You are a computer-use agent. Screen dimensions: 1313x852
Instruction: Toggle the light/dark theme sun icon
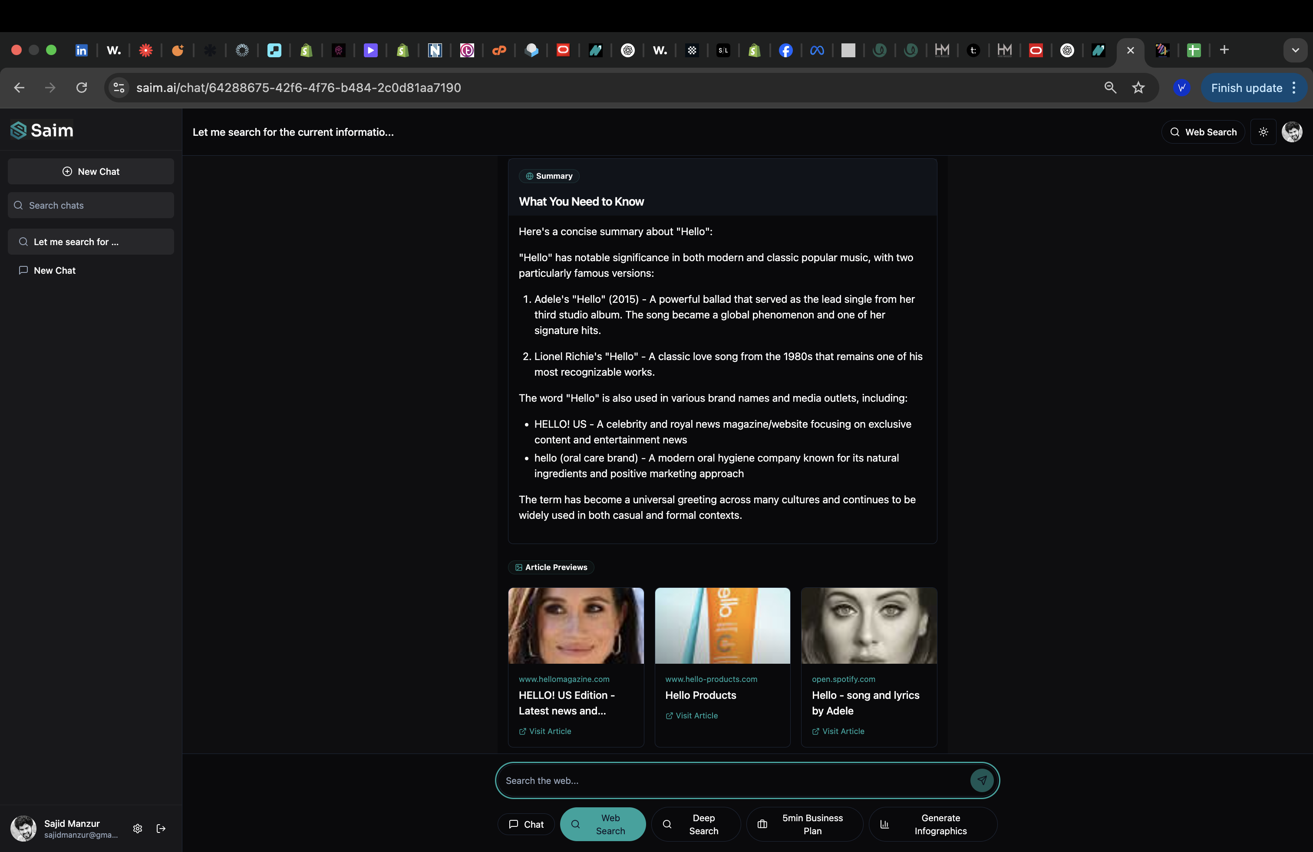click(x=1264, y=132)
